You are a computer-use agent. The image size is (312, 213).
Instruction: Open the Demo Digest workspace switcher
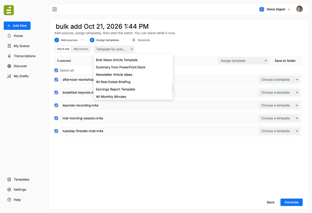click(275, 9)
